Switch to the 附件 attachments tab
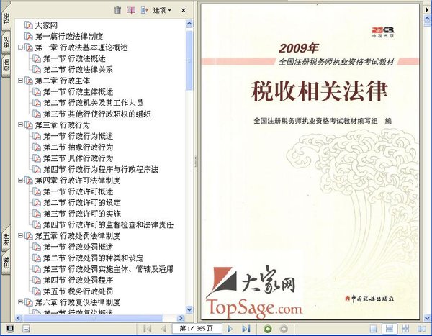This screenshot has height=336, width=432. [6, 239]
